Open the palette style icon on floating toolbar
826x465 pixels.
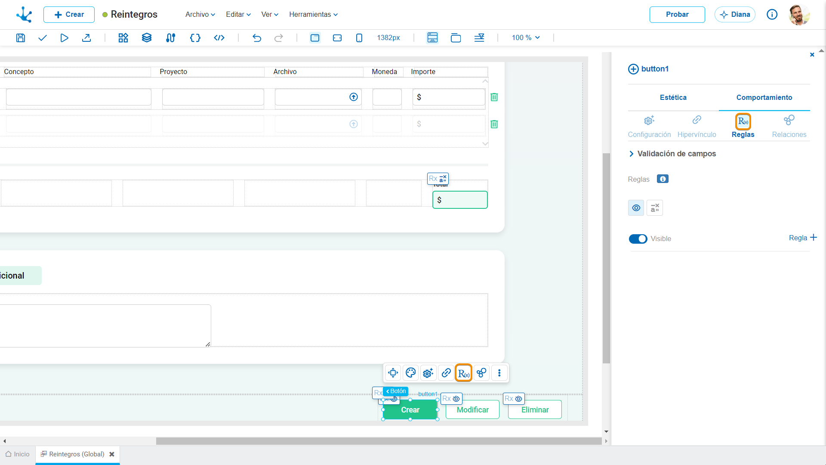click(x=411, y=373)
